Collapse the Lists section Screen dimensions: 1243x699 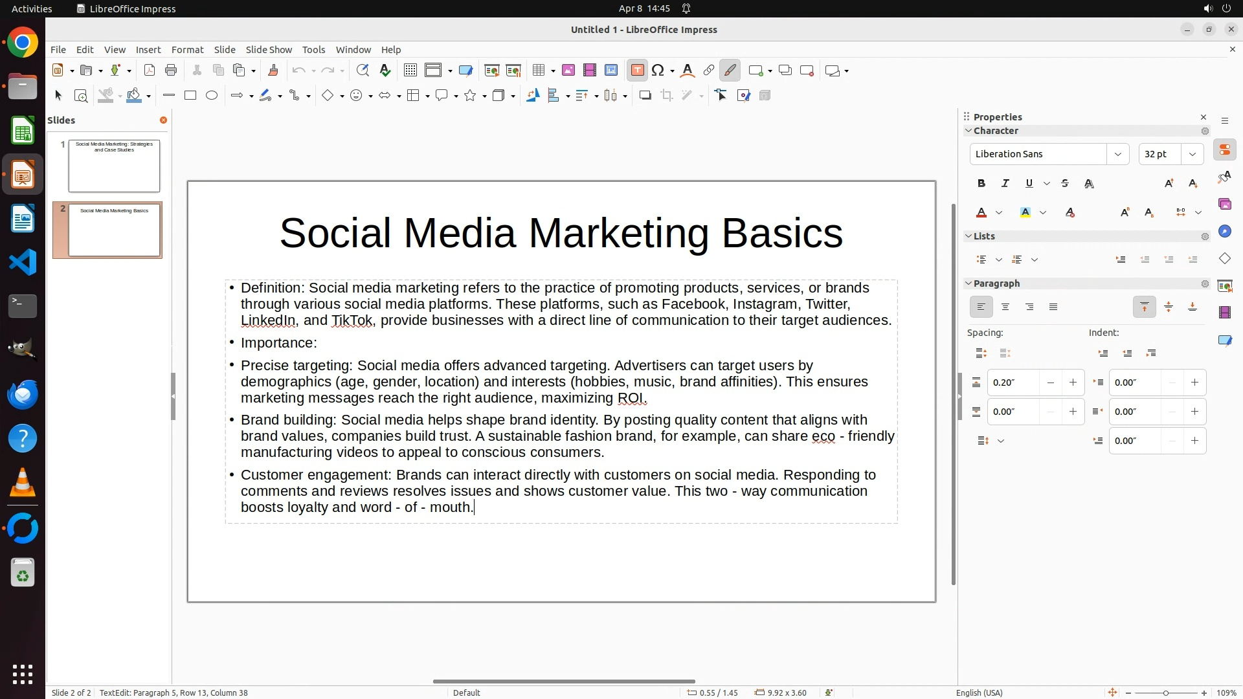969,236
